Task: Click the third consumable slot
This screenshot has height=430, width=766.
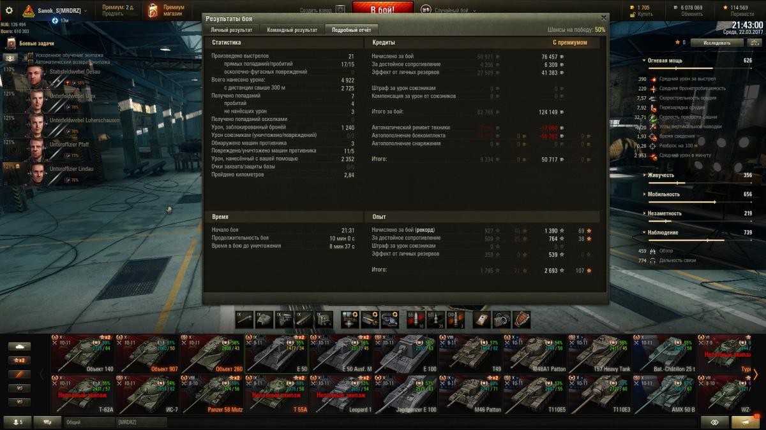Action: coord(522,319)
